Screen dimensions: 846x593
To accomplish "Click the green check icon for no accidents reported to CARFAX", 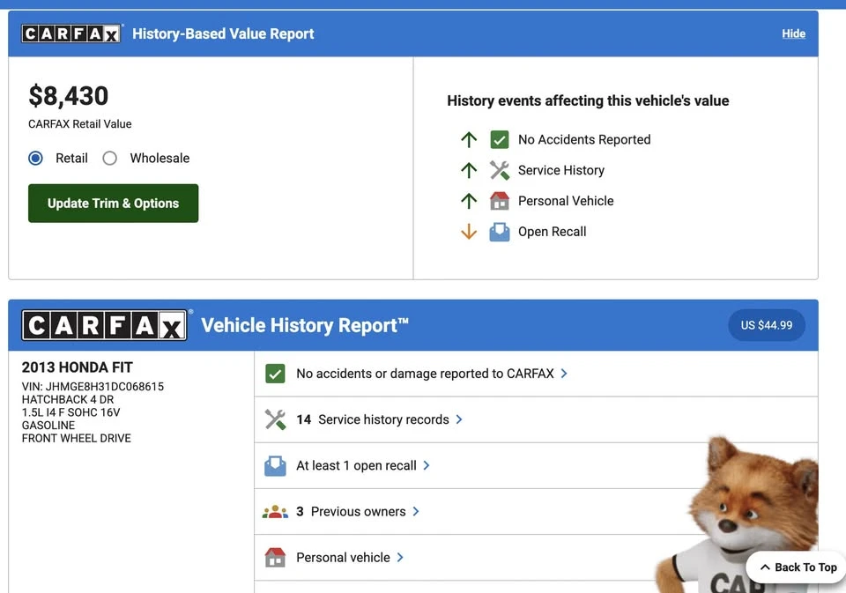I will [x=275, y=374].
